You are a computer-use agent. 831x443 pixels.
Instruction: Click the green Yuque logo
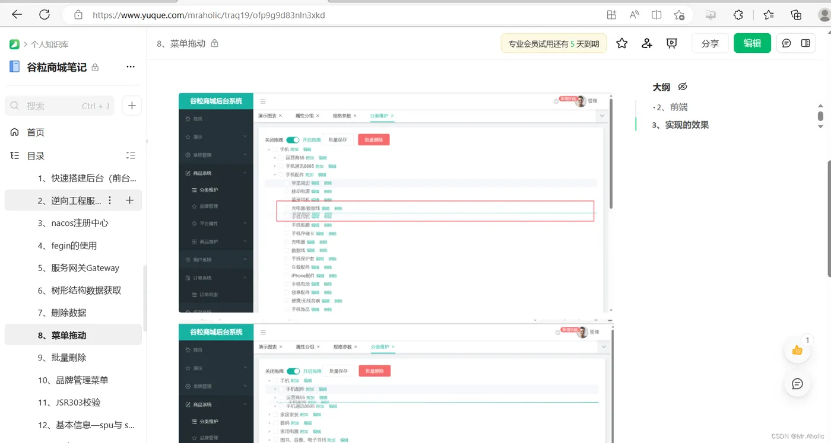pos(14,44)
